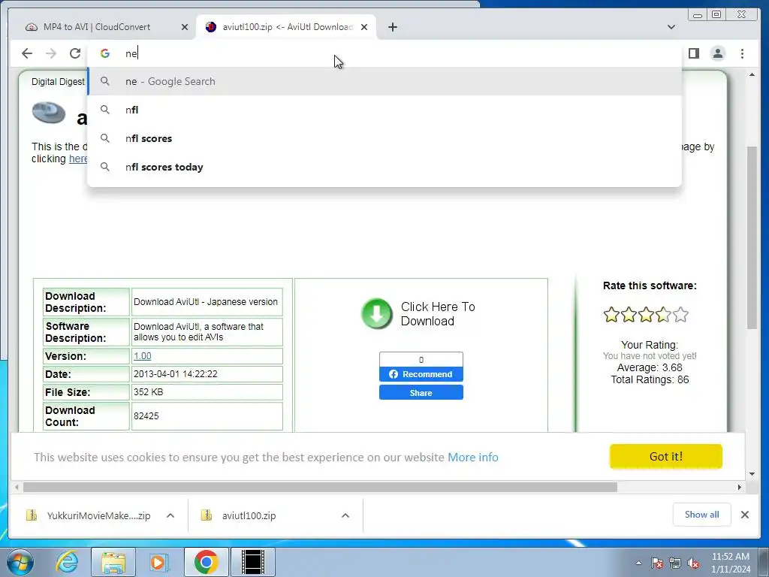This screenshot has width=769, height=577.
Task: Open the version 1.00 link
Action: pos(142,356)
